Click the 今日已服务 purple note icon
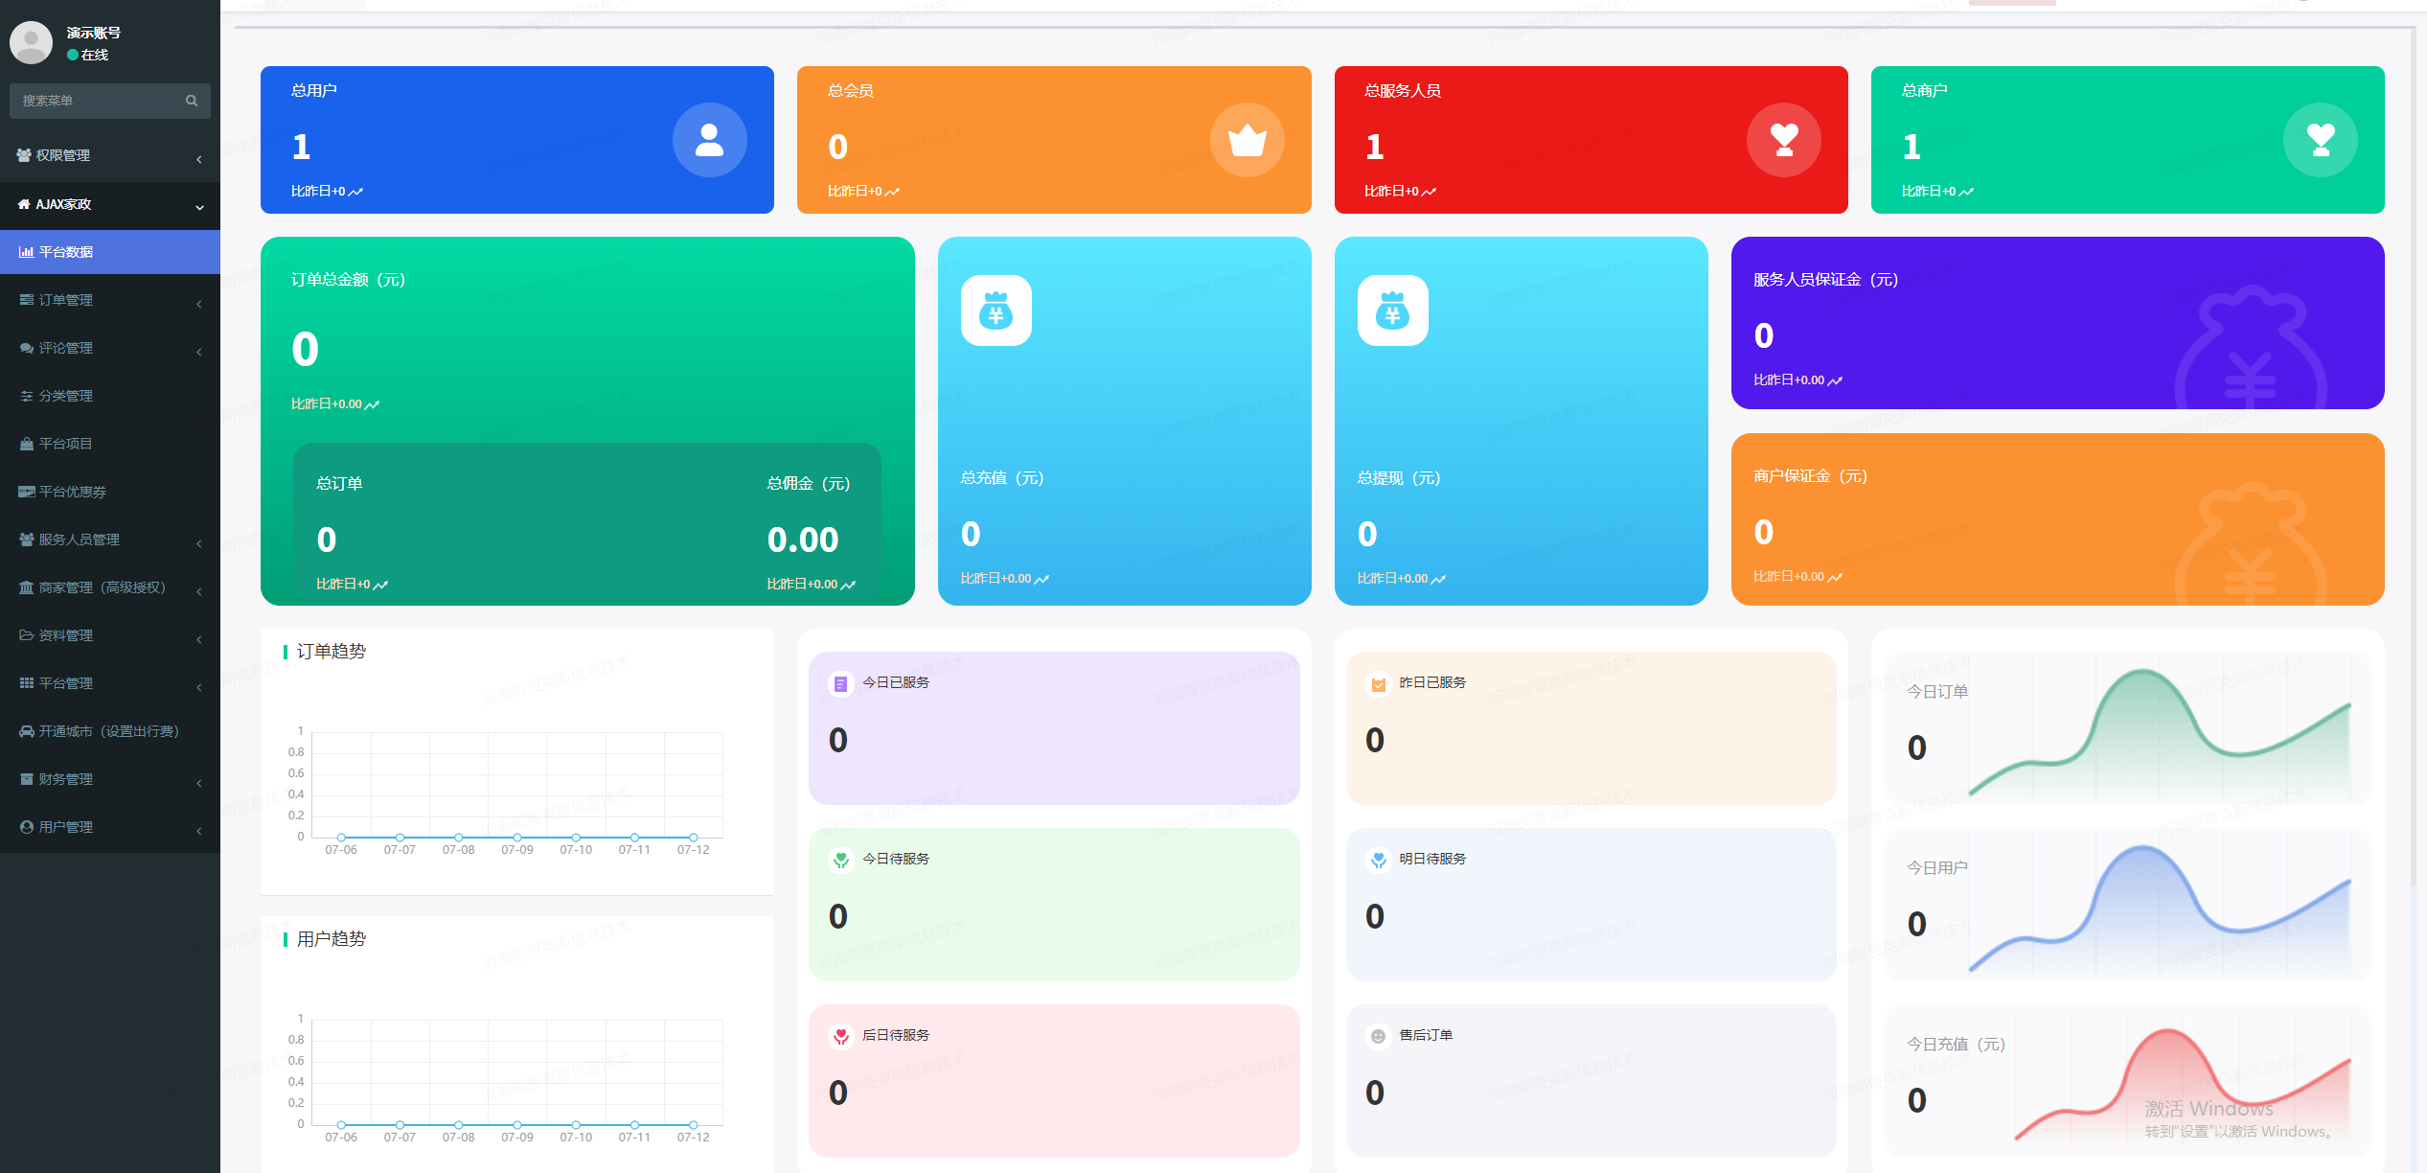Viewport: 2427px width, 1173px height. (840, 683)
